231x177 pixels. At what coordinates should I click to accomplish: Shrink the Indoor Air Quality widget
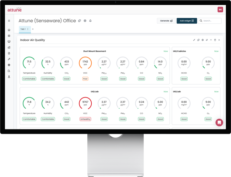click(194, 40)
